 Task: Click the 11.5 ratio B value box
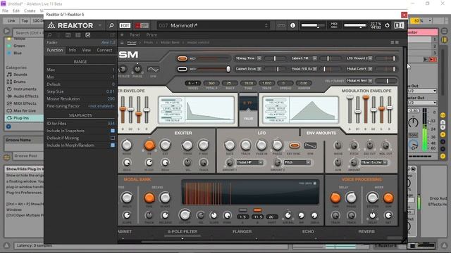click(257, 217)
